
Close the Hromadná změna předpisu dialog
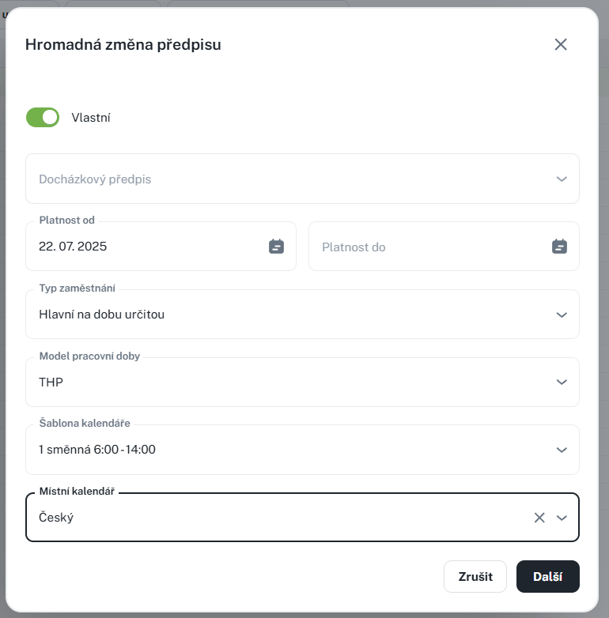pyautogui.click(x=561, y=44)
